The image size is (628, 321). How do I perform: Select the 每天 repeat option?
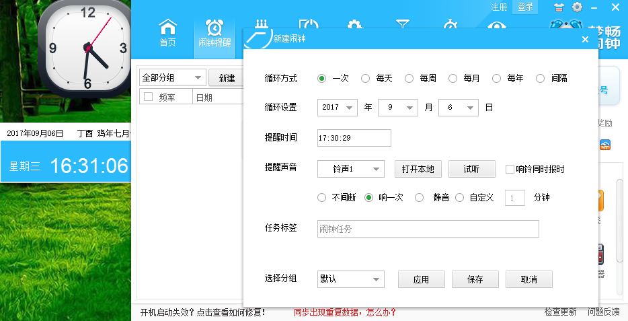pyautogui.click(x=366, y=78)
